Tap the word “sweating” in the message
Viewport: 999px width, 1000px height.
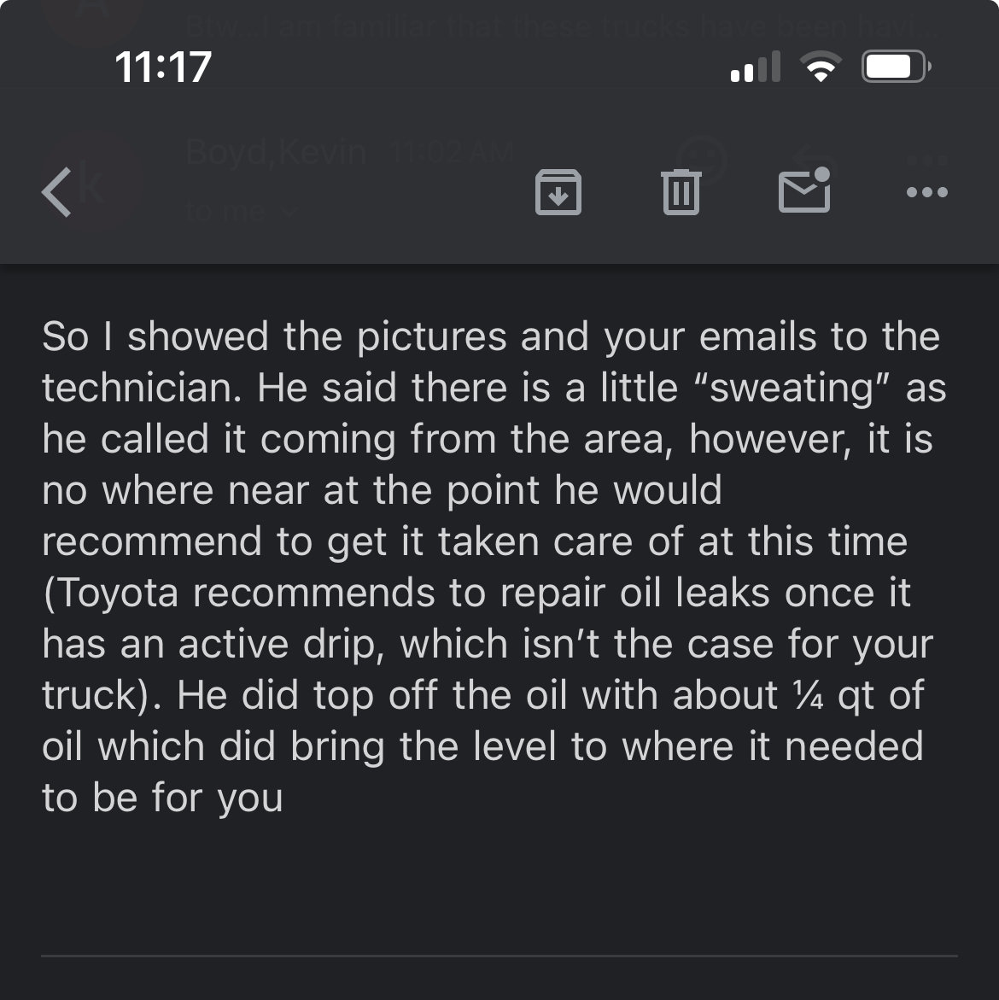pos(791,389)
